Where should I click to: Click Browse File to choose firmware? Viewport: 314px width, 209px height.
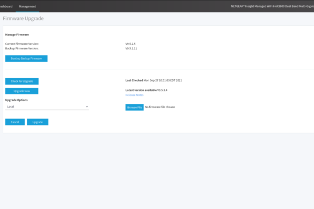point(134,107)
